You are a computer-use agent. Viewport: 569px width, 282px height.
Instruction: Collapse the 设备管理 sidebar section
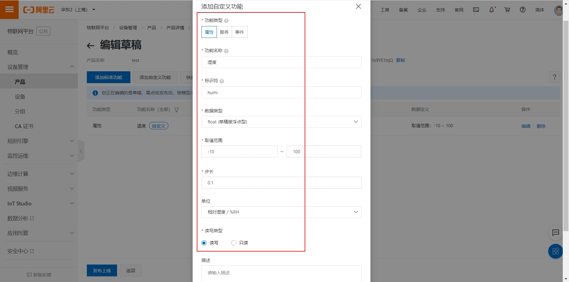pyautogui.click(x=71, y=67)
